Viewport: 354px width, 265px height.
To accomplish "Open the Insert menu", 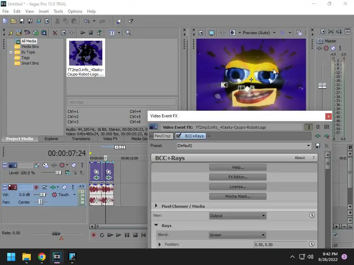I will click(44, 11).
